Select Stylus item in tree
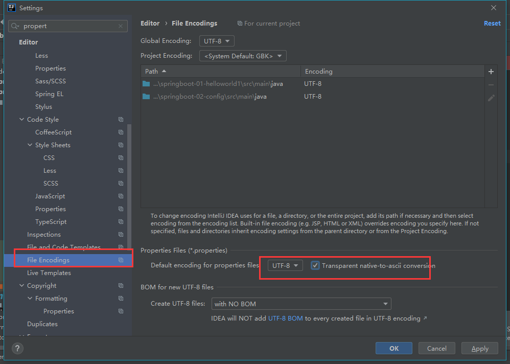Screen dimensions: 510x364 coord(43,107)
